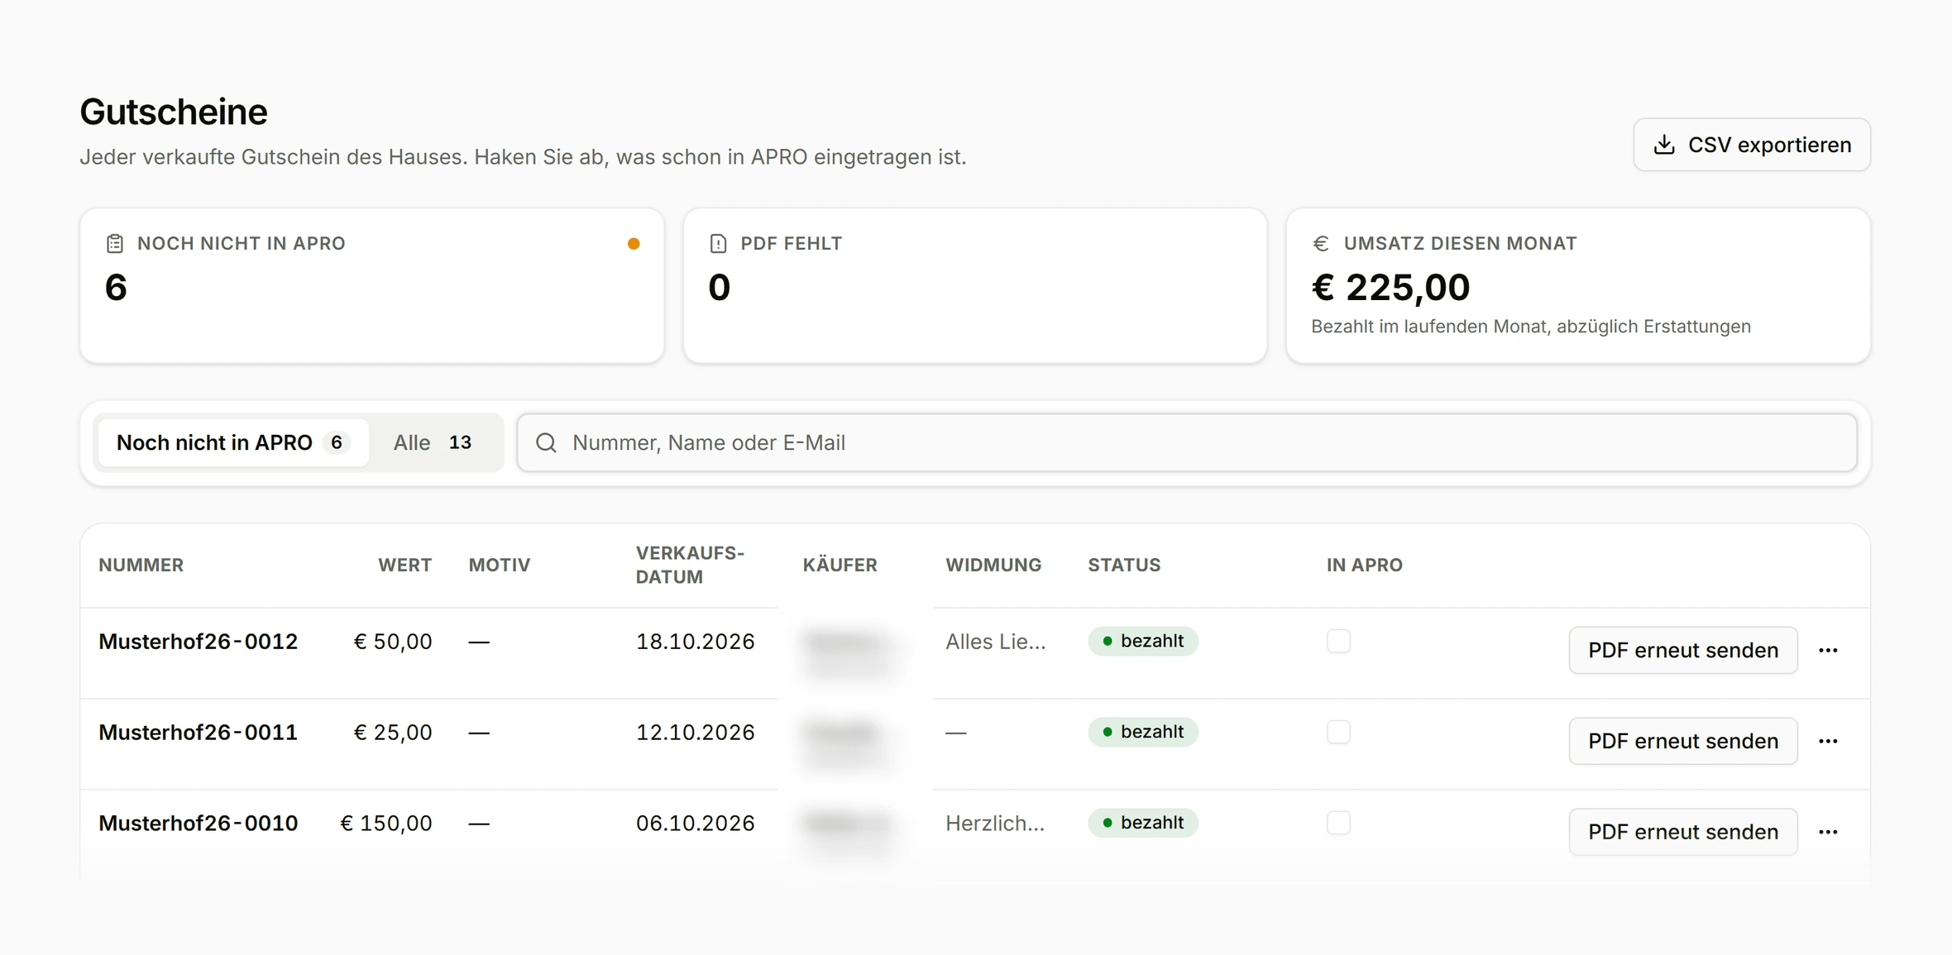The height and width of the screenshot is (955, 1952).
Task: Click voucher number Musterhof26-0012
Action: (x=199, y=642)
